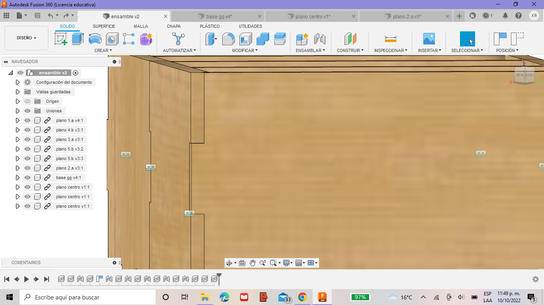This screenshot has width=544, height=305.
Task: Activate the Pan hand tool
Action: tap(252, 263)
